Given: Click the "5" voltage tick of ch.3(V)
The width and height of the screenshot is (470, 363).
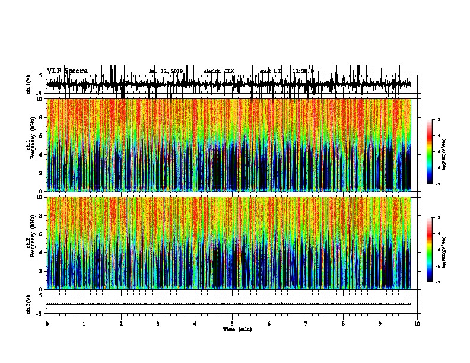Looking at the screenshot, I should coord(40,295).
